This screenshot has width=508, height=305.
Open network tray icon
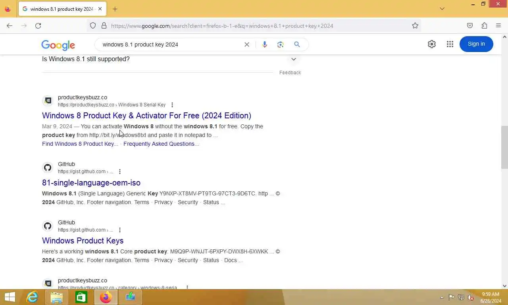(461, 297)
